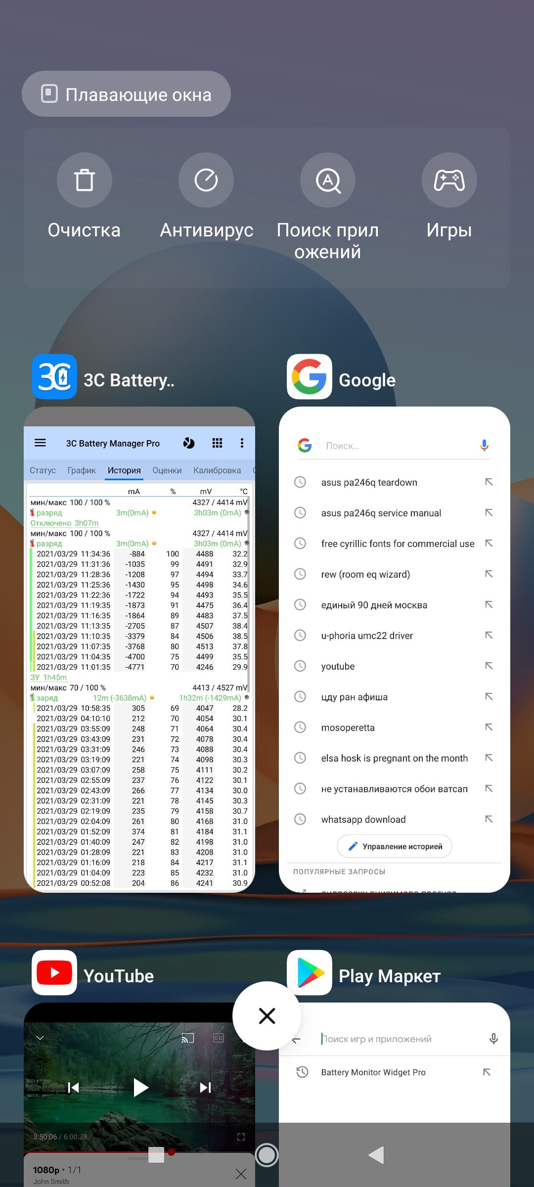The image size is (534, 1187).
Task: Select suggestion free cyrillic fonts for commercial use
Action: [x=398, y=544]
